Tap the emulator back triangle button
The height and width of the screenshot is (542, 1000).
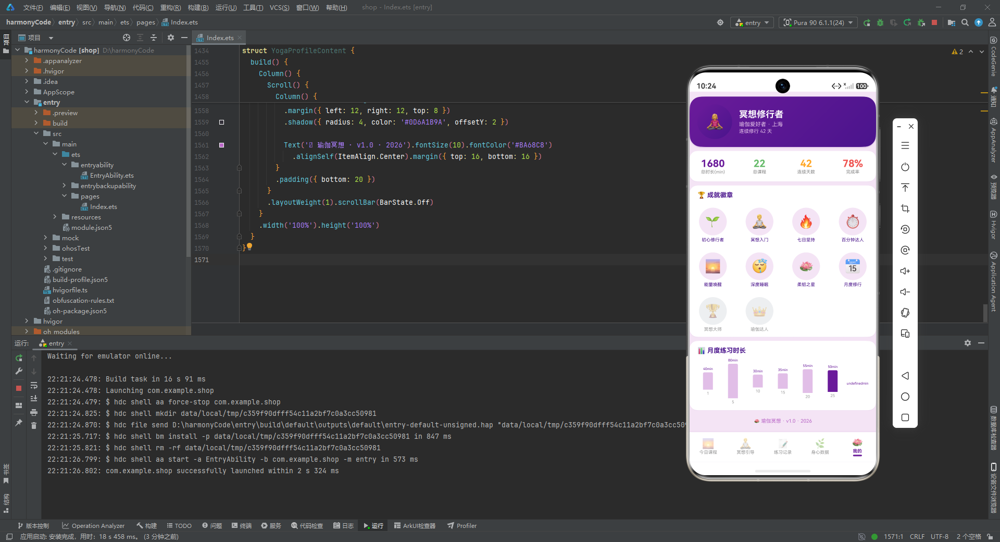(905, 376)
